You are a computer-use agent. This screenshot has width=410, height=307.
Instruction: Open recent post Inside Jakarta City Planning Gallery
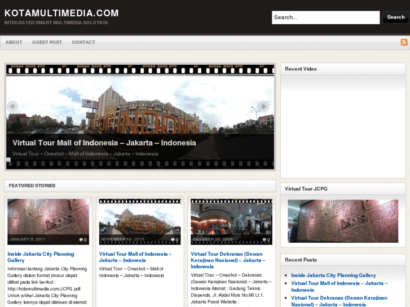coord(333,275)
